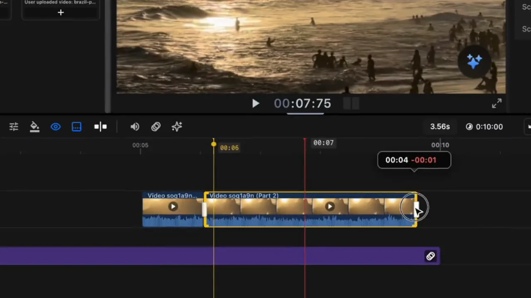Click the total duration 0:10:00 indicator
This screenshot has height=298, width=531.
click(x=484, y=127)
